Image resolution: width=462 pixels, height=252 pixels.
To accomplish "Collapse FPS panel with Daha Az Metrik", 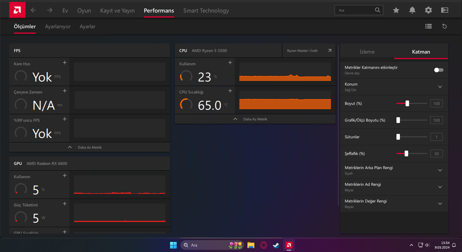I will (x=90, y=147).
